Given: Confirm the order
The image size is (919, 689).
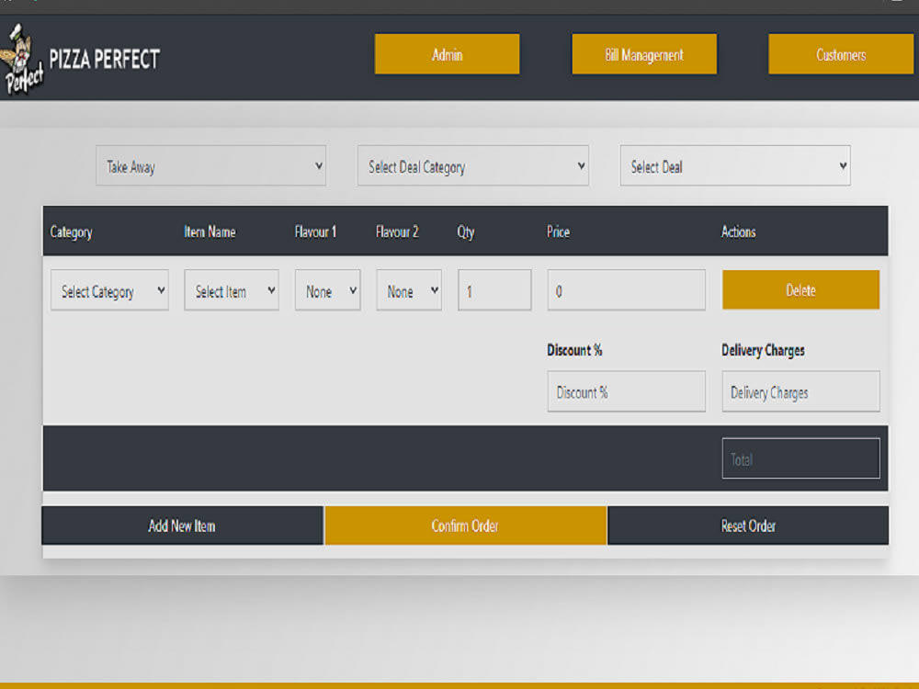Looking at the screenshot, I should click(x=465, y=525).
